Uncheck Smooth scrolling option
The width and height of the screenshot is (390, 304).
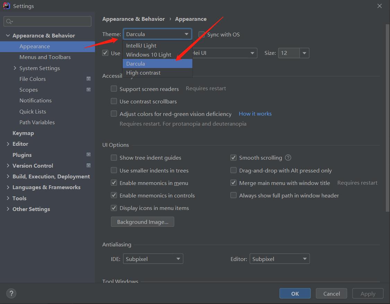(233, 158)
